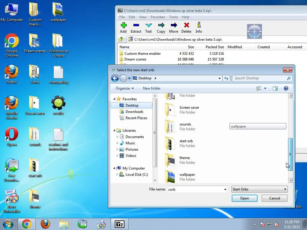Click the File name input field
307x230 pixels.
tap(195, 189)
